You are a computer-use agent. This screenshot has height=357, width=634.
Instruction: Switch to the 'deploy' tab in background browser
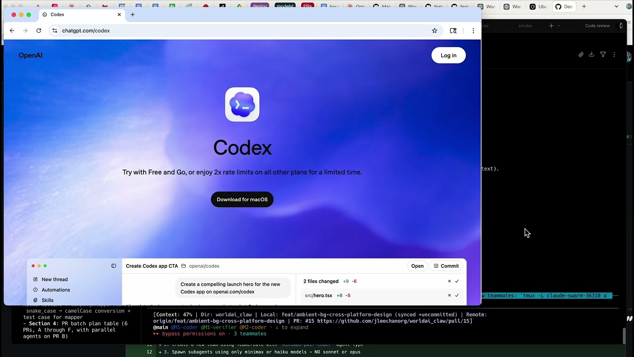click(x=260, y=6)
